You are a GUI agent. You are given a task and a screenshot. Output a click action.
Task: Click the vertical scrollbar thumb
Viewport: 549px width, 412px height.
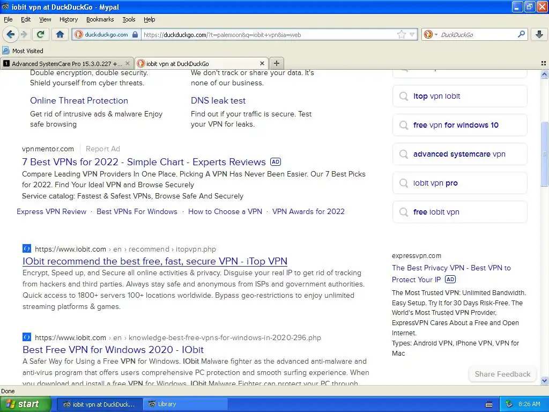coord(544,154)
